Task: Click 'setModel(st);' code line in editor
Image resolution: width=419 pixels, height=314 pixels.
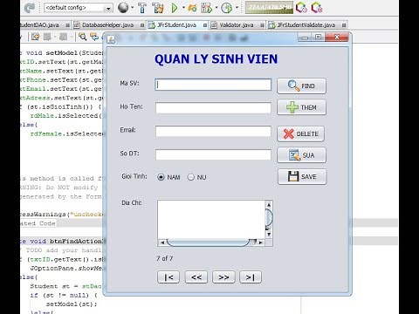Action: click(x=72, y=304)
